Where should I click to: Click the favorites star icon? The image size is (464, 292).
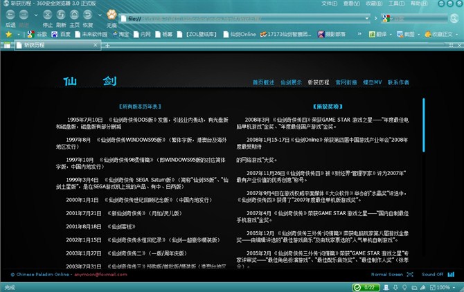pyautogui.click(x=8, y=35)
